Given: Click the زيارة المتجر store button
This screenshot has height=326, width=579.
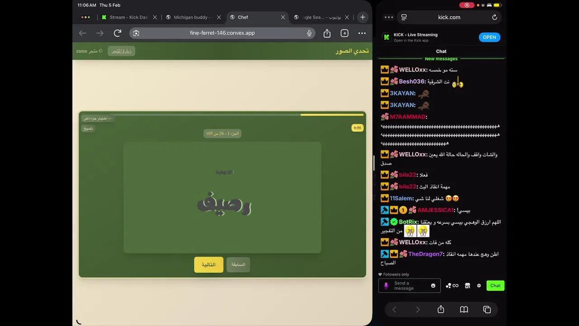Looking at the screenshot, I should (122, 51).
